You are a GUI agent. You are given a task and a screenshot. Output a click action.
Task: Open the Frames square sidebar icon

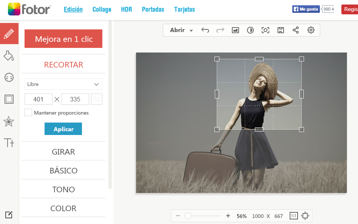pyautogui.click(x=9, y=99)
